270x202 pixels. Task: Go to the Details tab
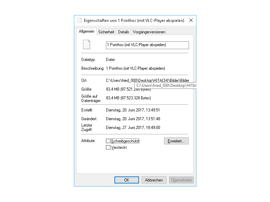click(124, 32)
